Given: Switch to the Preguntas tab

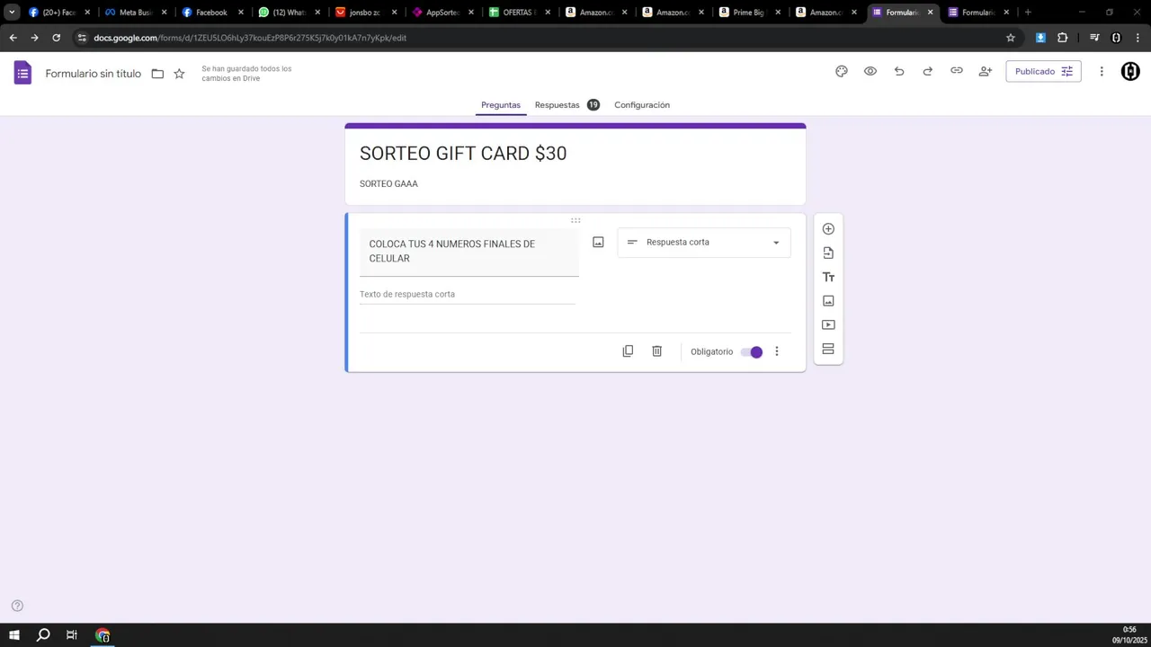Looking at the screenshot, I should click(501, 105).
